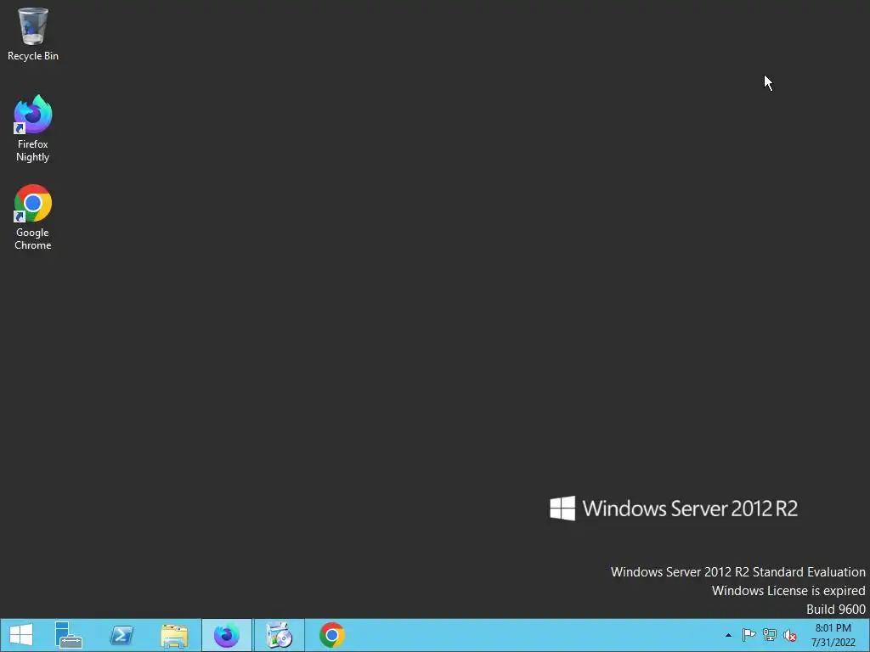Viewport: 870px width, 652px height.
Task: Open the Windows Start button
Action: (x=21, y=635)
